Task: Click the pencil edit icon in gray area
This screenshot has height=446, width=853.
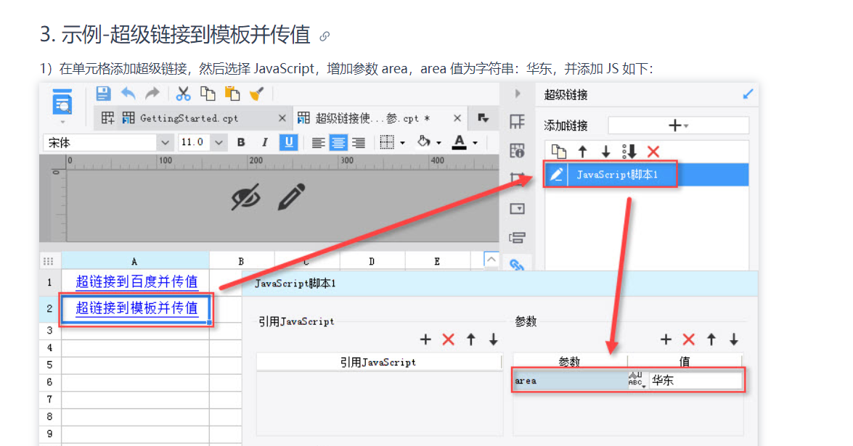Action: tap(292, 197)
